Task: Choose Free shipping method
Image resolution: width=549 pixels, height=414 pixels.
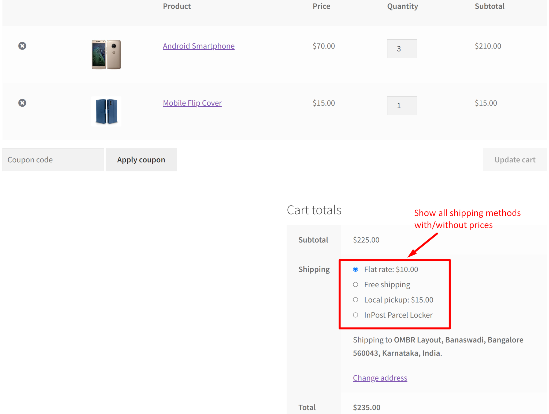Action: point(355,285)
